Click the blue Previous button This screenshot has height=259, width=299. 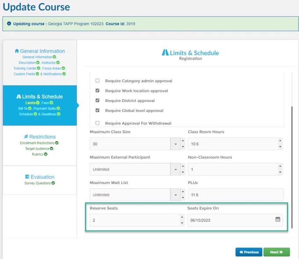click(249, 252)
